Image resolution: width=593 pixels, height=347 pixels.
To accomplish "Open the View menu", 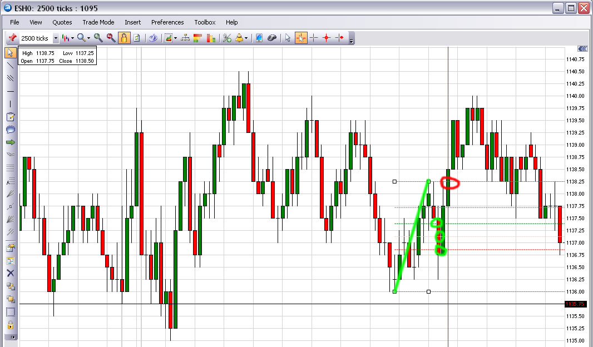I will tap(36, 22).
